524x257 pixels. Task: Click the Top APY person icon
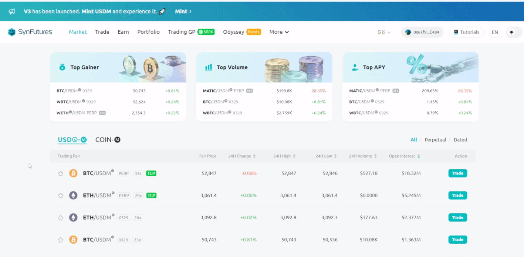(355, 67)
